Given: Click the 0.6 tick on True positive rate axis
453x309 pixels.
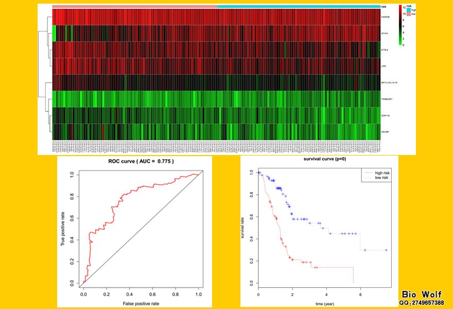Looking at the screenshot, I should click(x=72, y=218).
